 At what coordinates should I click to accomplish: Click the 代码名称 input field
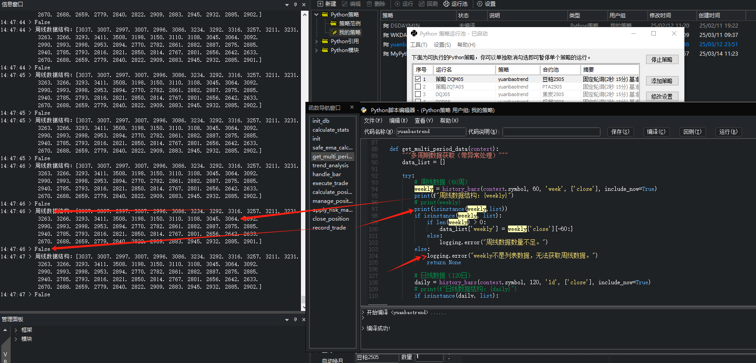click(431, 132)
